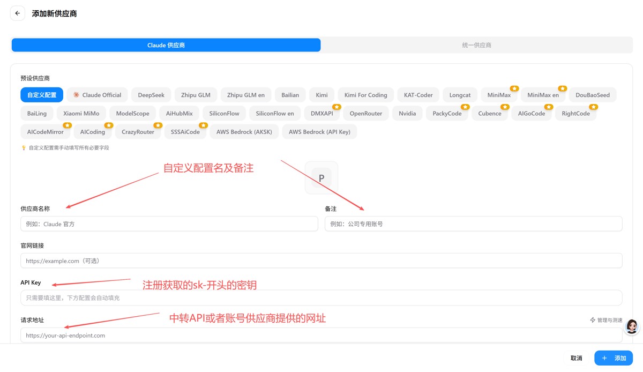643x372 pixels.
Task: Select the RightCode preset
Action: (x=576, y=113)
